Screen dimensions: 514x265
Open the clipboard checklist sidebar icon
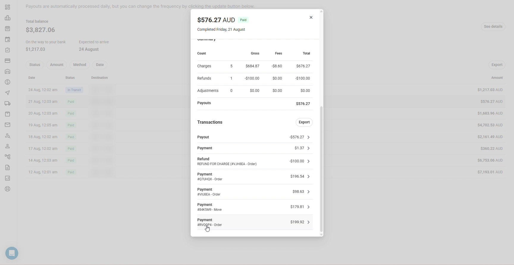pos(7,50)
